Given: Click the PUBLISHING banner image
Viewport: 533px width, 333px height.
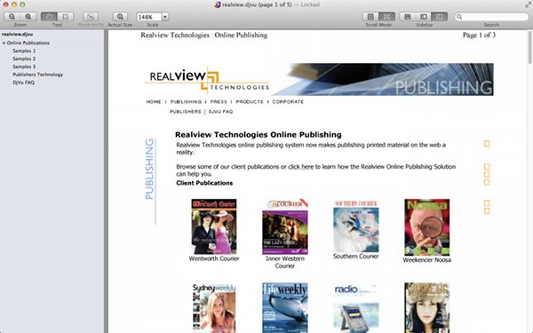Looking at the screenshot, I should pyautogui.click(x=383, y=79).
